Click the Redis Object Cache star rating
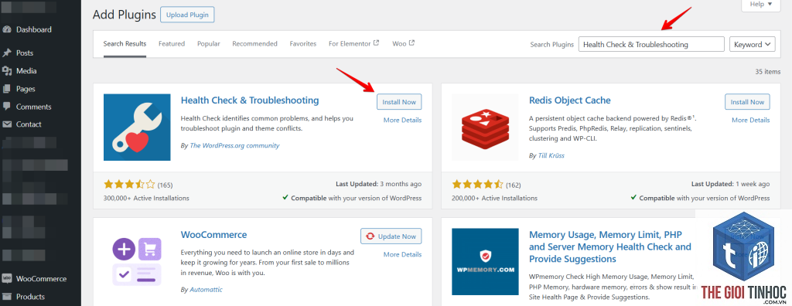The image size is (792, 306). tap(478, 185)
